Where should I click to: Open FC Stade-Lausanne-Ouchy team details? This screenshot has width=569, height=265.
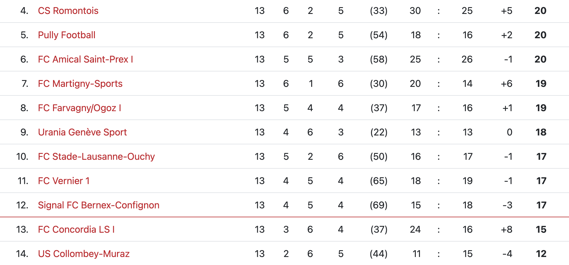[96, 157]
